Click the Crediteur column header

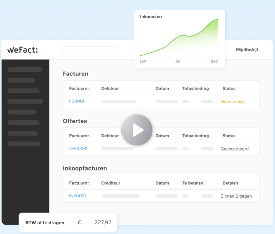(110, 183)
